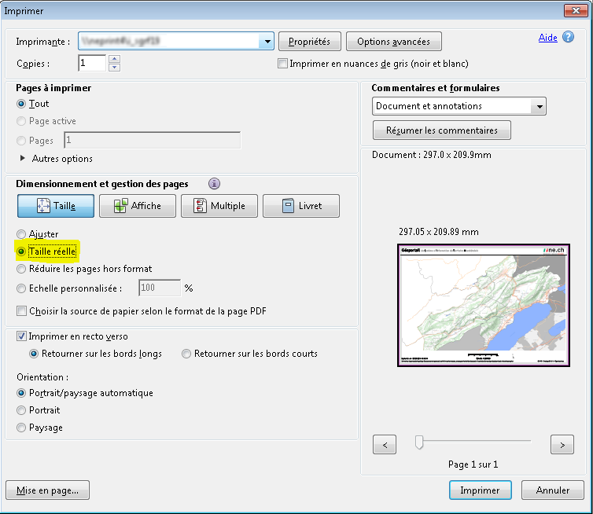Click the page preview slider handle
This screenshot has height=514, width=593.
coord(419,443)
